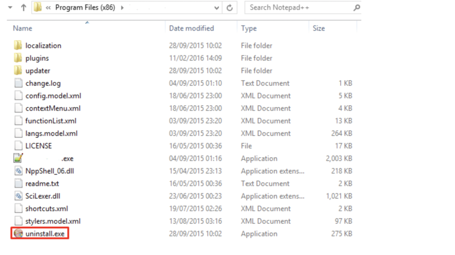The height and width of the screenshot is (255, 455).
Task: Click the updater folder icon
Action: [x=18, y=71]
